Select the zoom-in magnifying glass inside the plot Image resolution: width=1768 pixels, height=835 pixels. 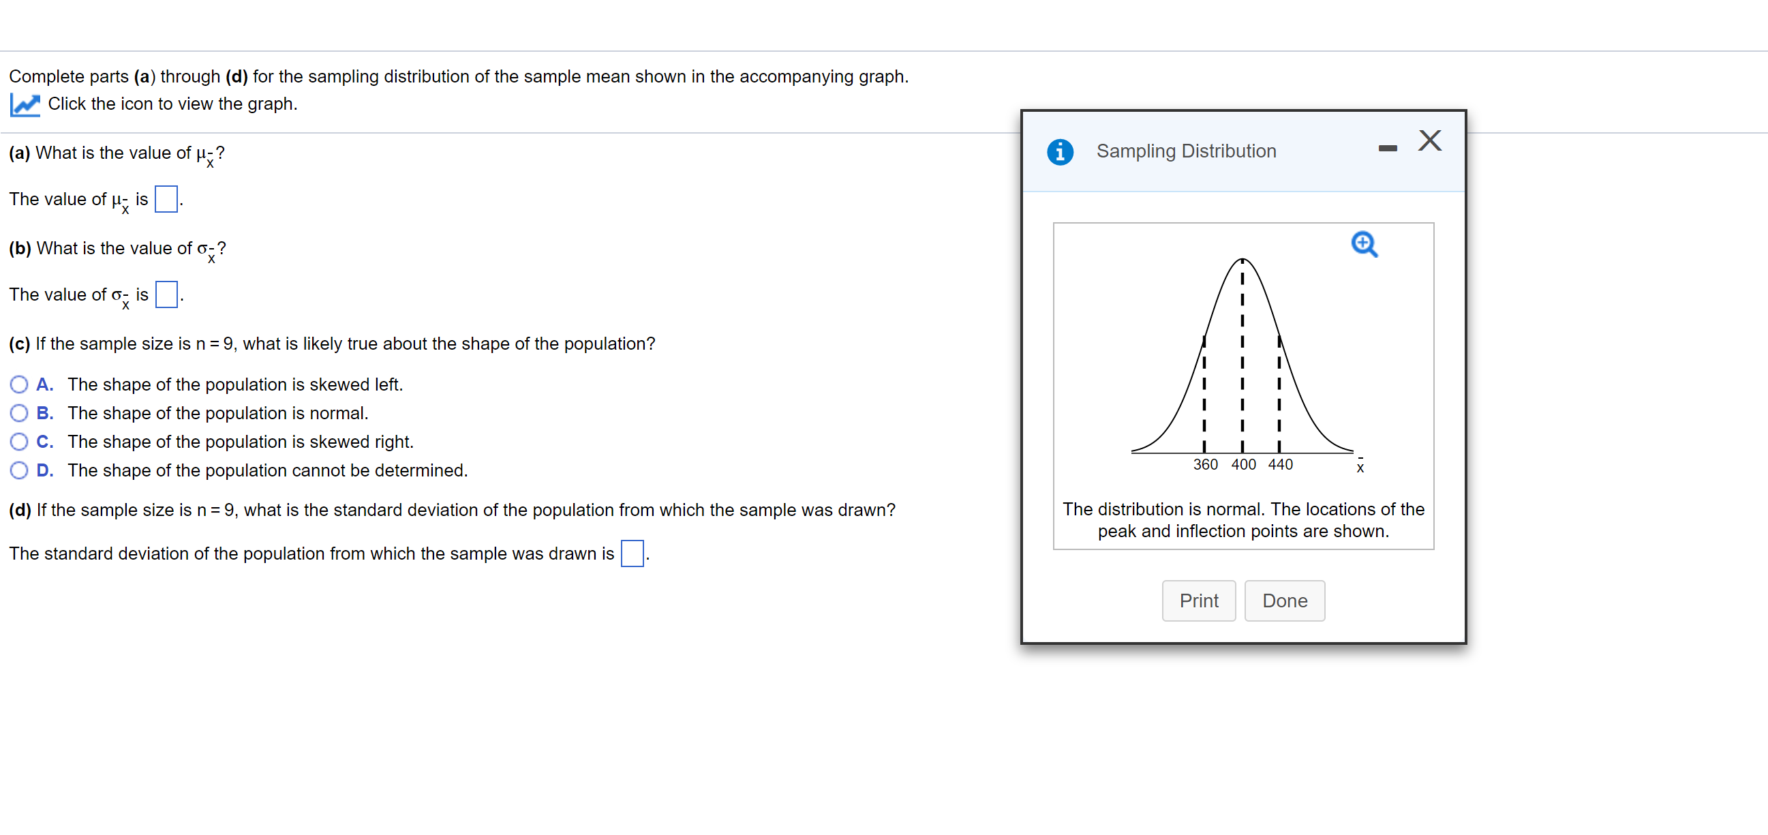tap(1365, 245)
